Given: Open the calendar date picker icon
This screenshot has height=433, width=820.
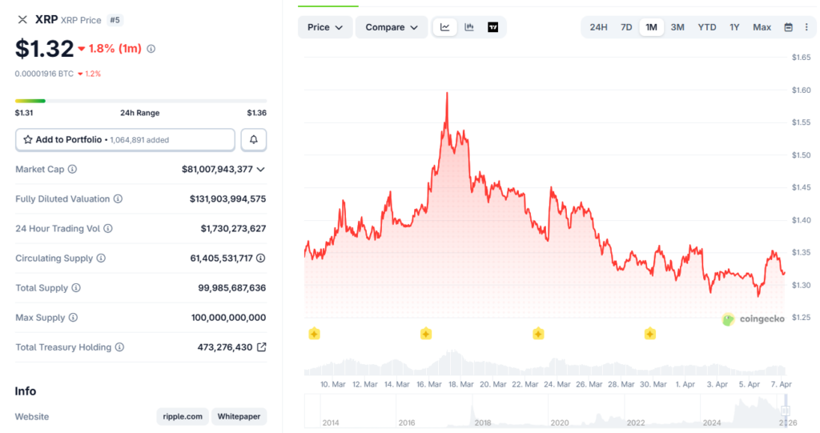Looking at the screenshot, I should 788,27.
